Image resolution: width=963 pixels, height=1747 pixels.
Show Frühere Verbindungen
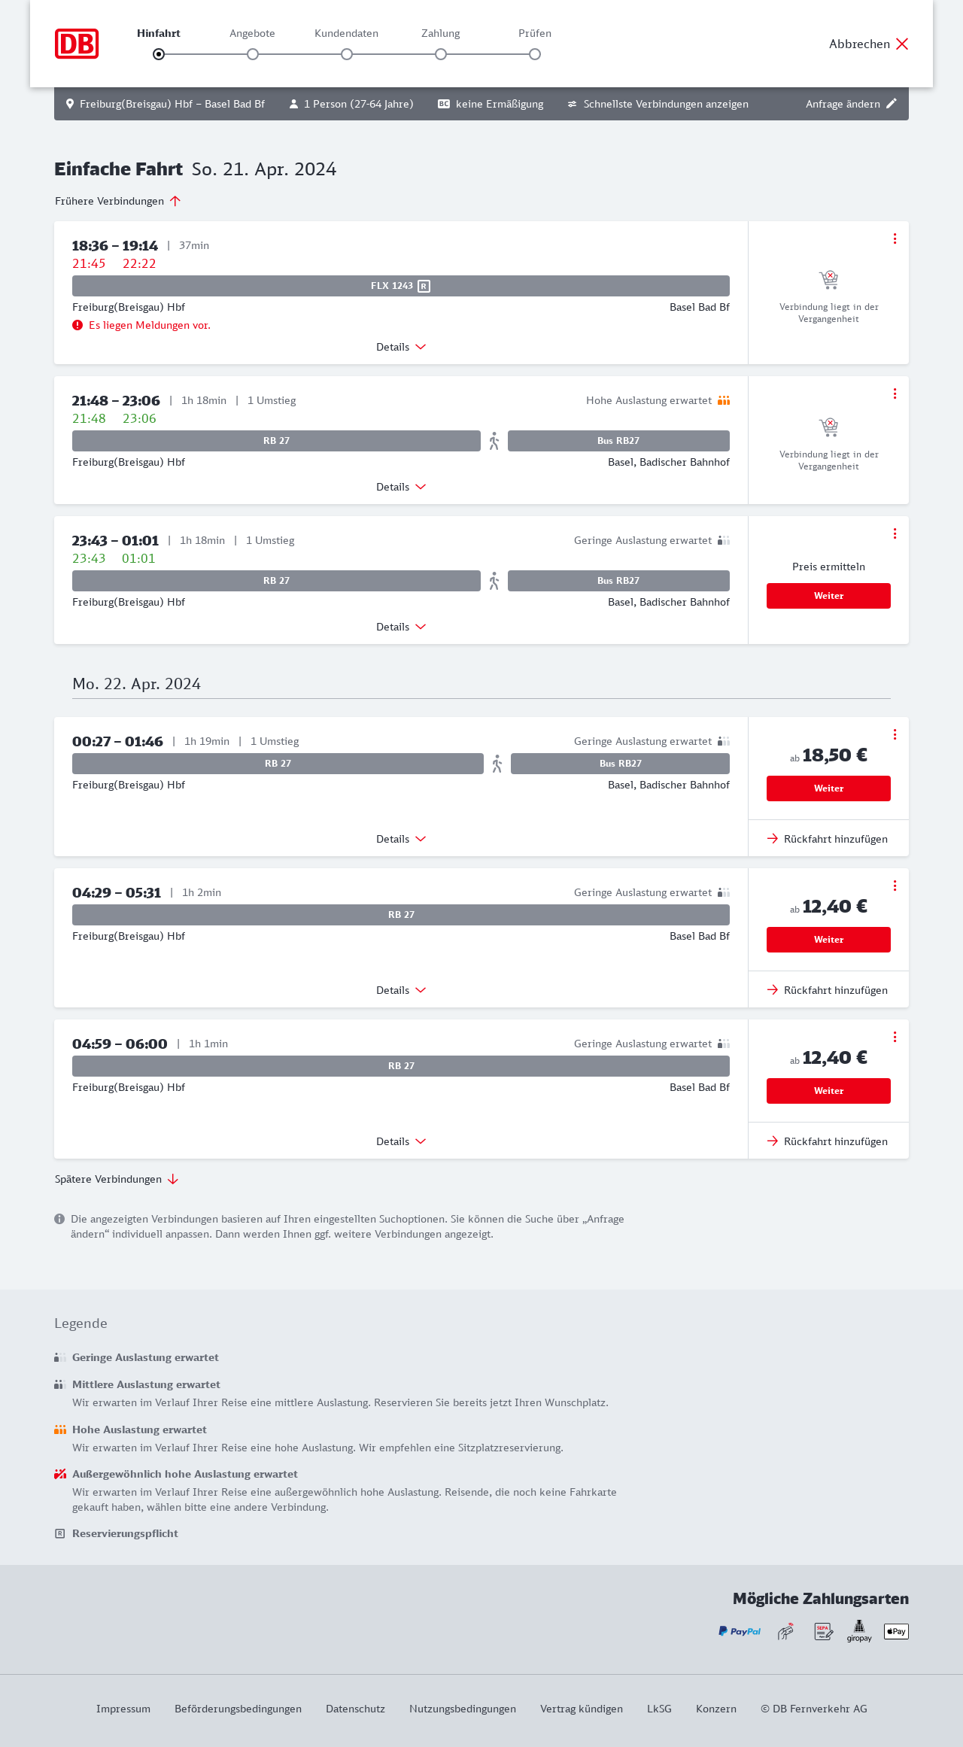click(x=117, y=201)
